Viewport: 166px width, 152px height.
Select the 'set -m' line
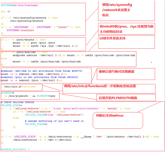tap(5, 12)
